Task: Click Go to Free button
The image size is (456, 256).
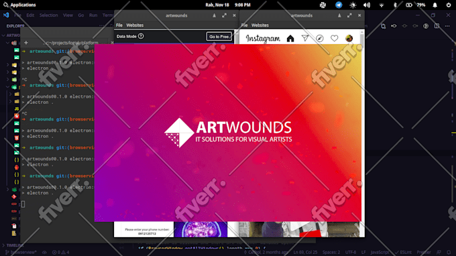Action: pyautogui.click(x=219, y=37)
